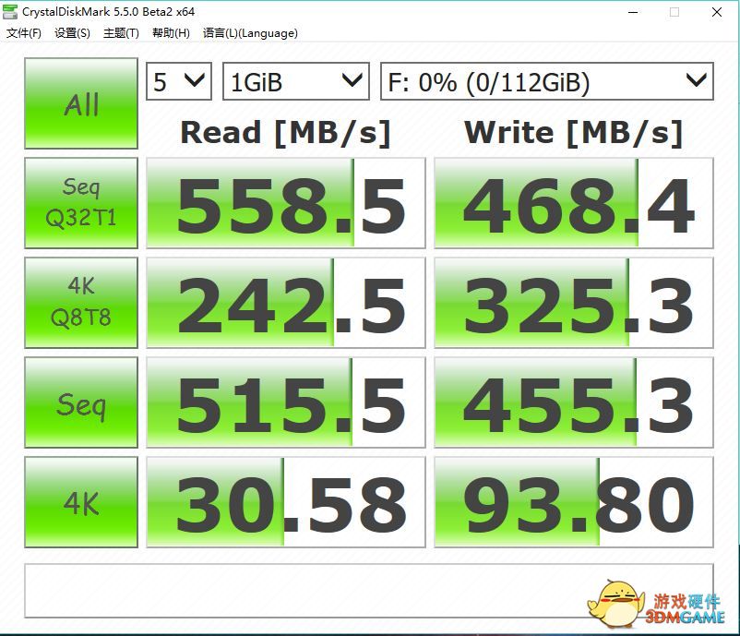Open the 主题(T) menu
The height and width of the screenshot is (636, 740).
121,33
